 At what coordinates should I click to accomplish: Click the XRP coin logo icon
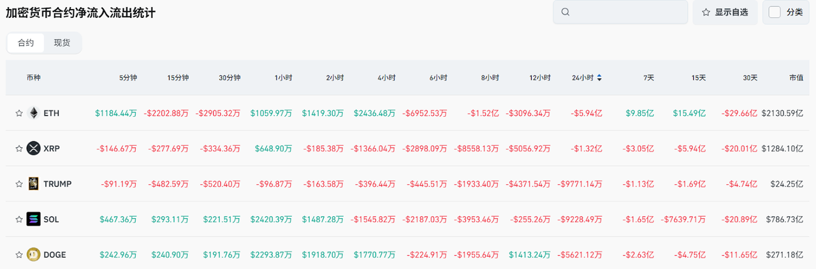click(33, 149)
